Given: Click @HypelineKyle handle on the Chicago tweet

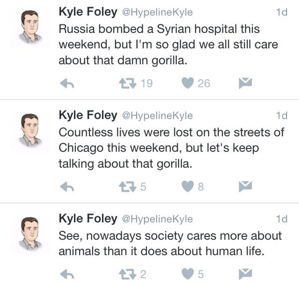Looking at the screenshot, I should coord(157,116).
